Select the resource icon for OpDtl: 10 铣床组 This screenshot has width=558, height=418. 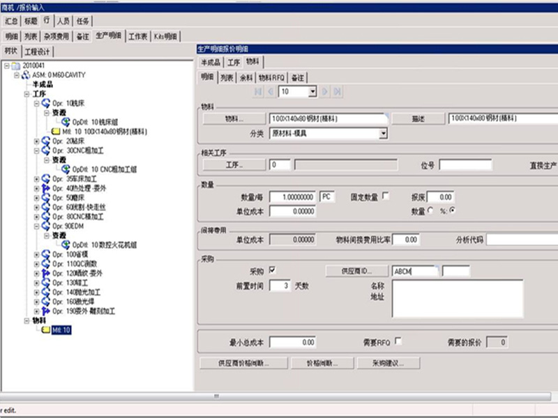coord(66,123)
